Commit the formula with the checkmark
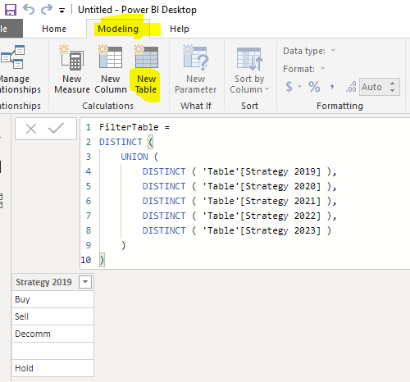410x382 pixels. 56,128
